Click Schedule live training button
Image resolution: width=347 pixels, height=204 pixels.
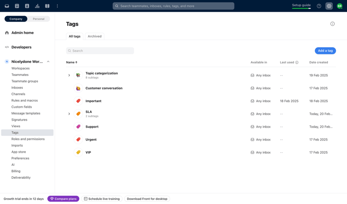(102, 199)
